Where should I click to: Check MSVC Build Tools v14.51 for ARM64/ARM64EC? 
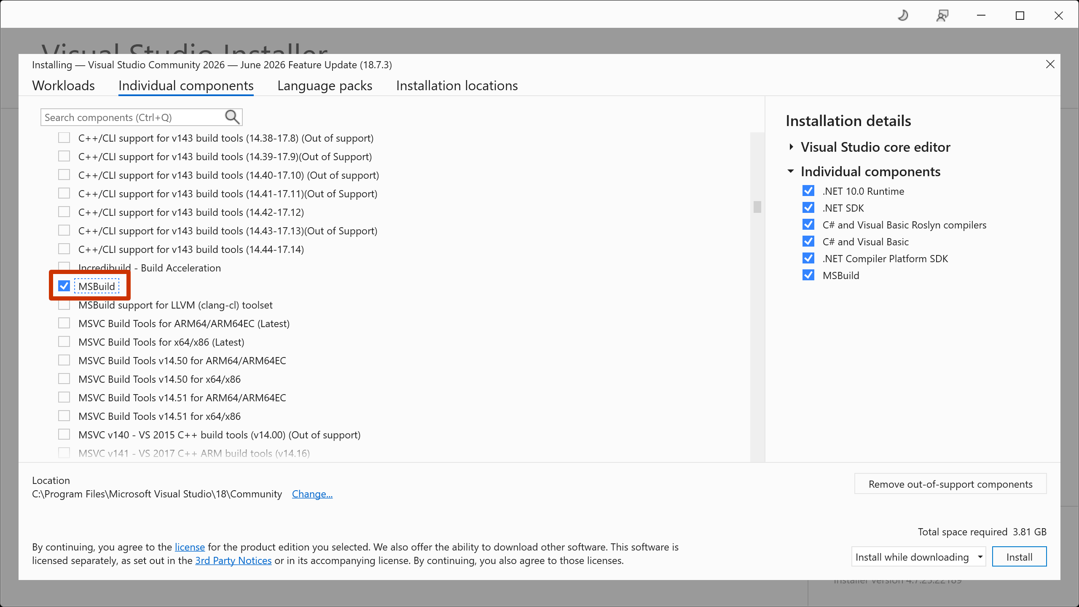click(64, 398)
